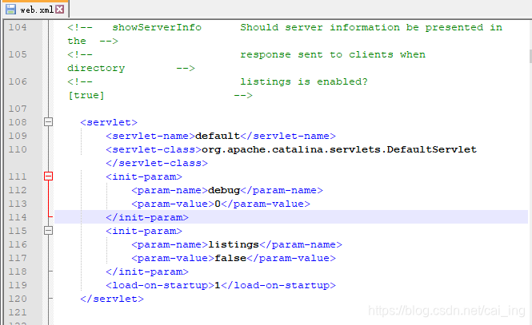This screenshot has width=532, height=325.
Task: Click org.apache.catalina.servlets.DefaultServlet class name
Action: 339,149
